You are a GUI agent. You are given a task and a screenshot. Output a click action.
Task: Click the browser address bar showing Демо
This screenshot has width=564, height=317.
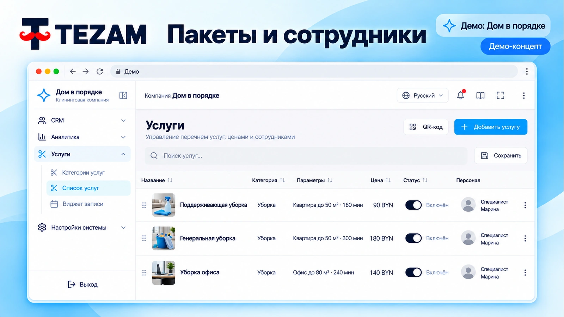click(314, 72)
